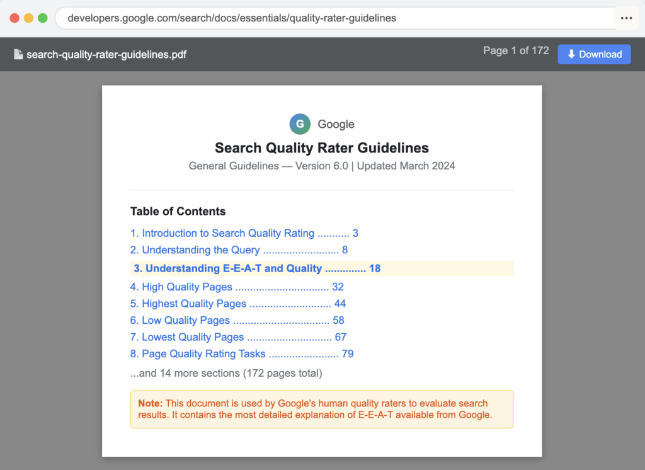Click the PDF file icon beside filename
Image resolution: width=645 pixels, height=470 pixels.
18,54
